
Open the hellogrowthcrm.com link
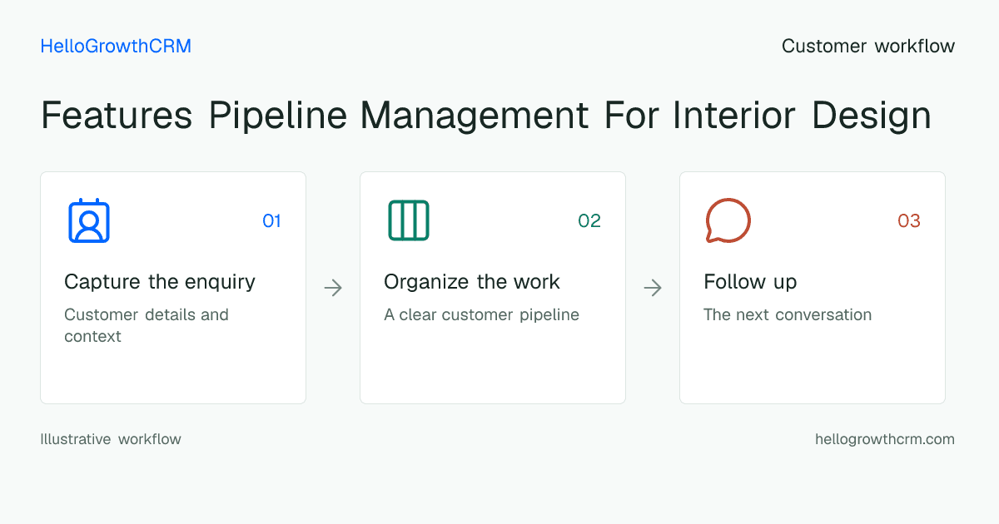[x=885, y=439]
